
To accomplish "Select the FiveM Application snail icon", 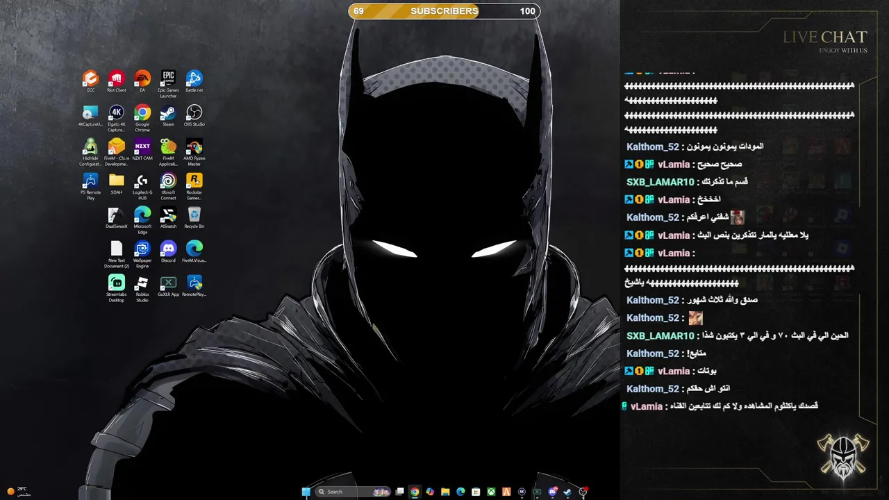I will [x=168, y=152].
